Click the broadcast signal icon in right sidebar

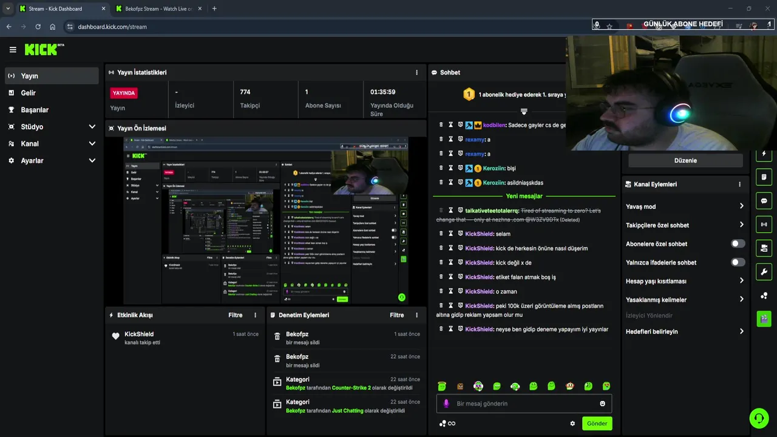click(764, 225)
